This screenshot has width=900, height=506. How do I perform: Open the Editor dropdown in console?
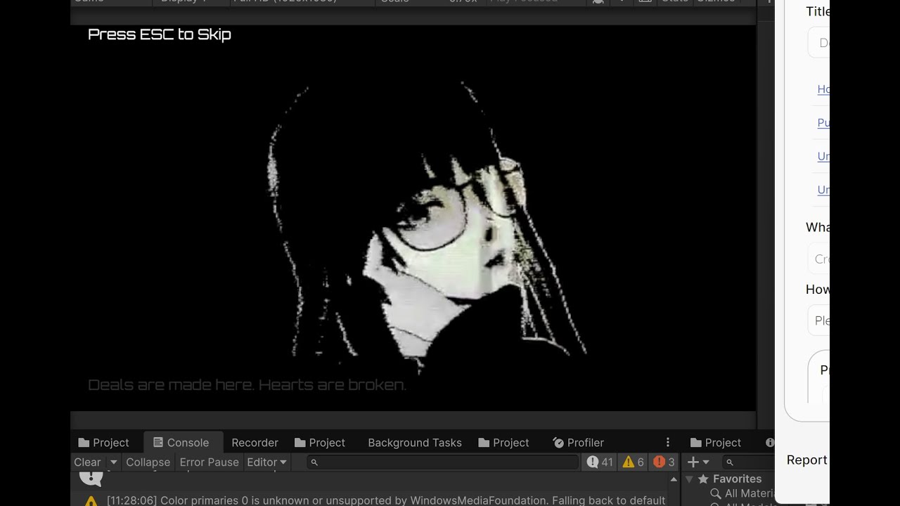pos(266,462)
